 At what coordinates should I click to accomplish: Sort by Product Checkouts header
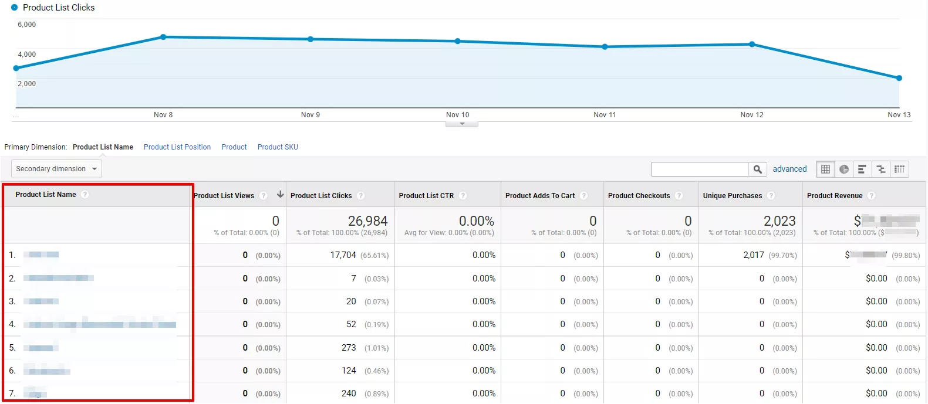tap(639, 196)
